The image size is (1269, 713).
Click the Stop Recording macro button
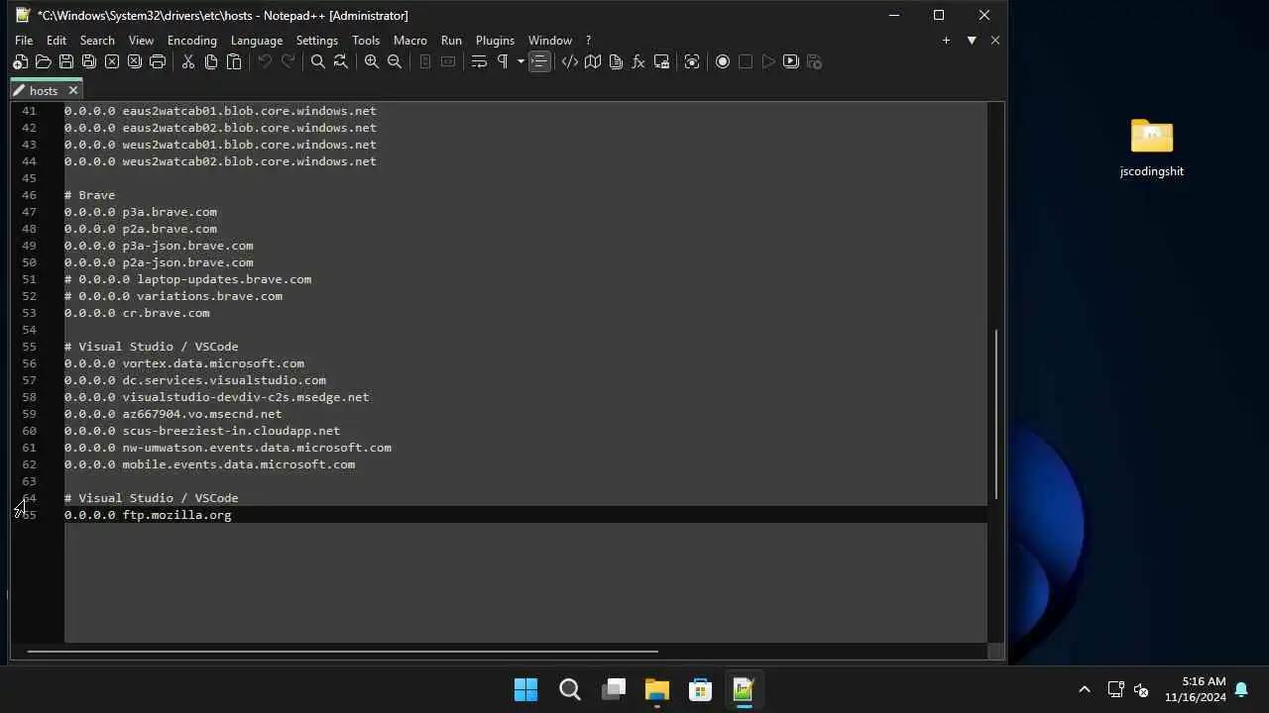(745, 61)
